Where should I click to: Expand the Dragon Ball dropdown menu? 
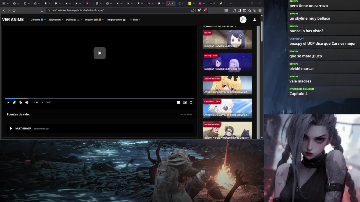tap(94, 20)
